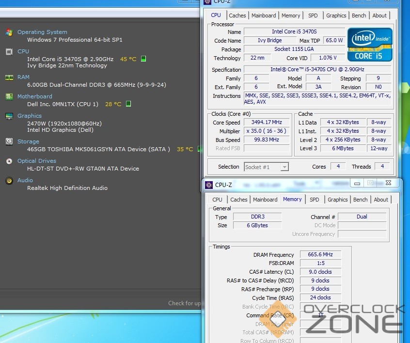
Task: Open the CPU section heading in Speccy
Action: (x=23, y=51)
